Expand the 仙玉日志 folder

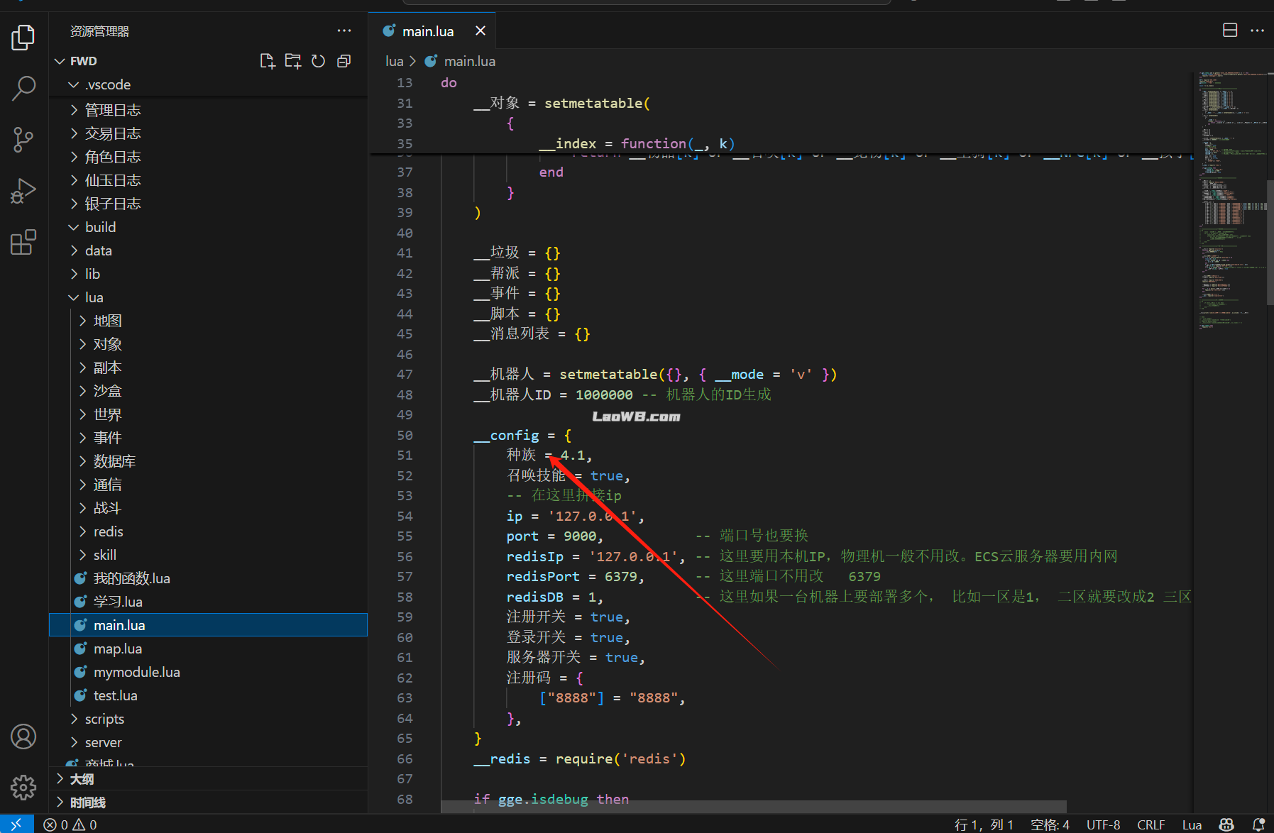click(x=208, y=180)
